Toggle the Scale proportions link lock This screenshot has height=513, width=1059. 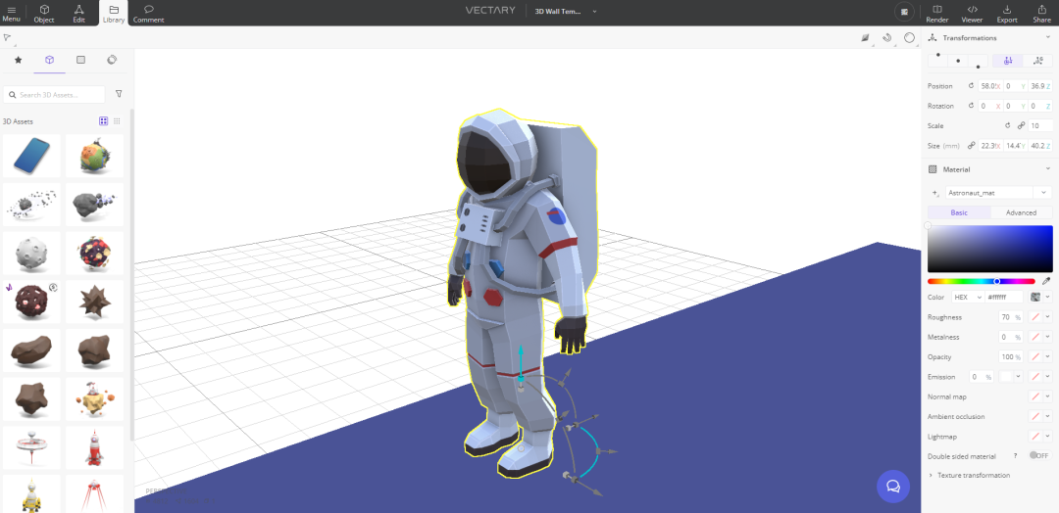(x=1021, y=125)
